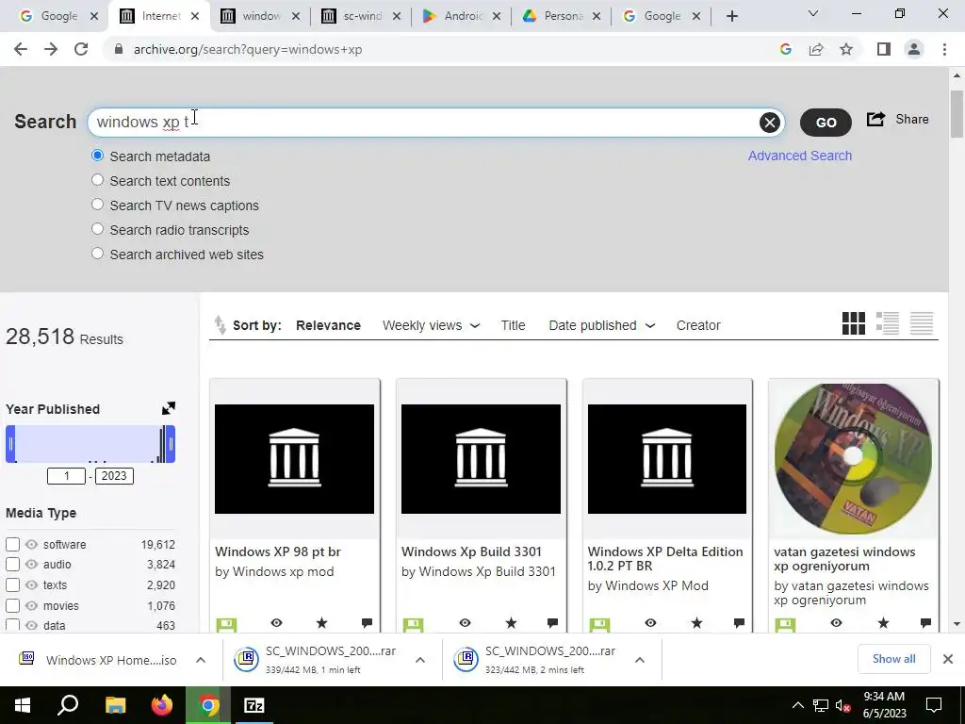965x724 pixels.
Task: Clear the search box with X
Action: [769, 123]
